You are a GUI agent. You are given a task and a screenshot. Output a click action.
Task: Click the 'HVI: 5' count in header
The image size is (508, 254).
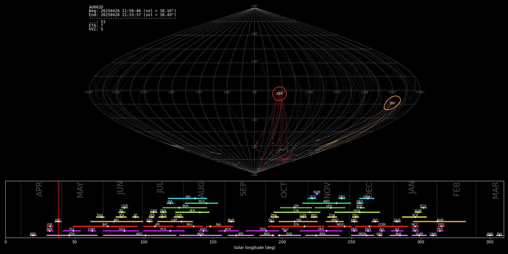[x=96, y=29]
